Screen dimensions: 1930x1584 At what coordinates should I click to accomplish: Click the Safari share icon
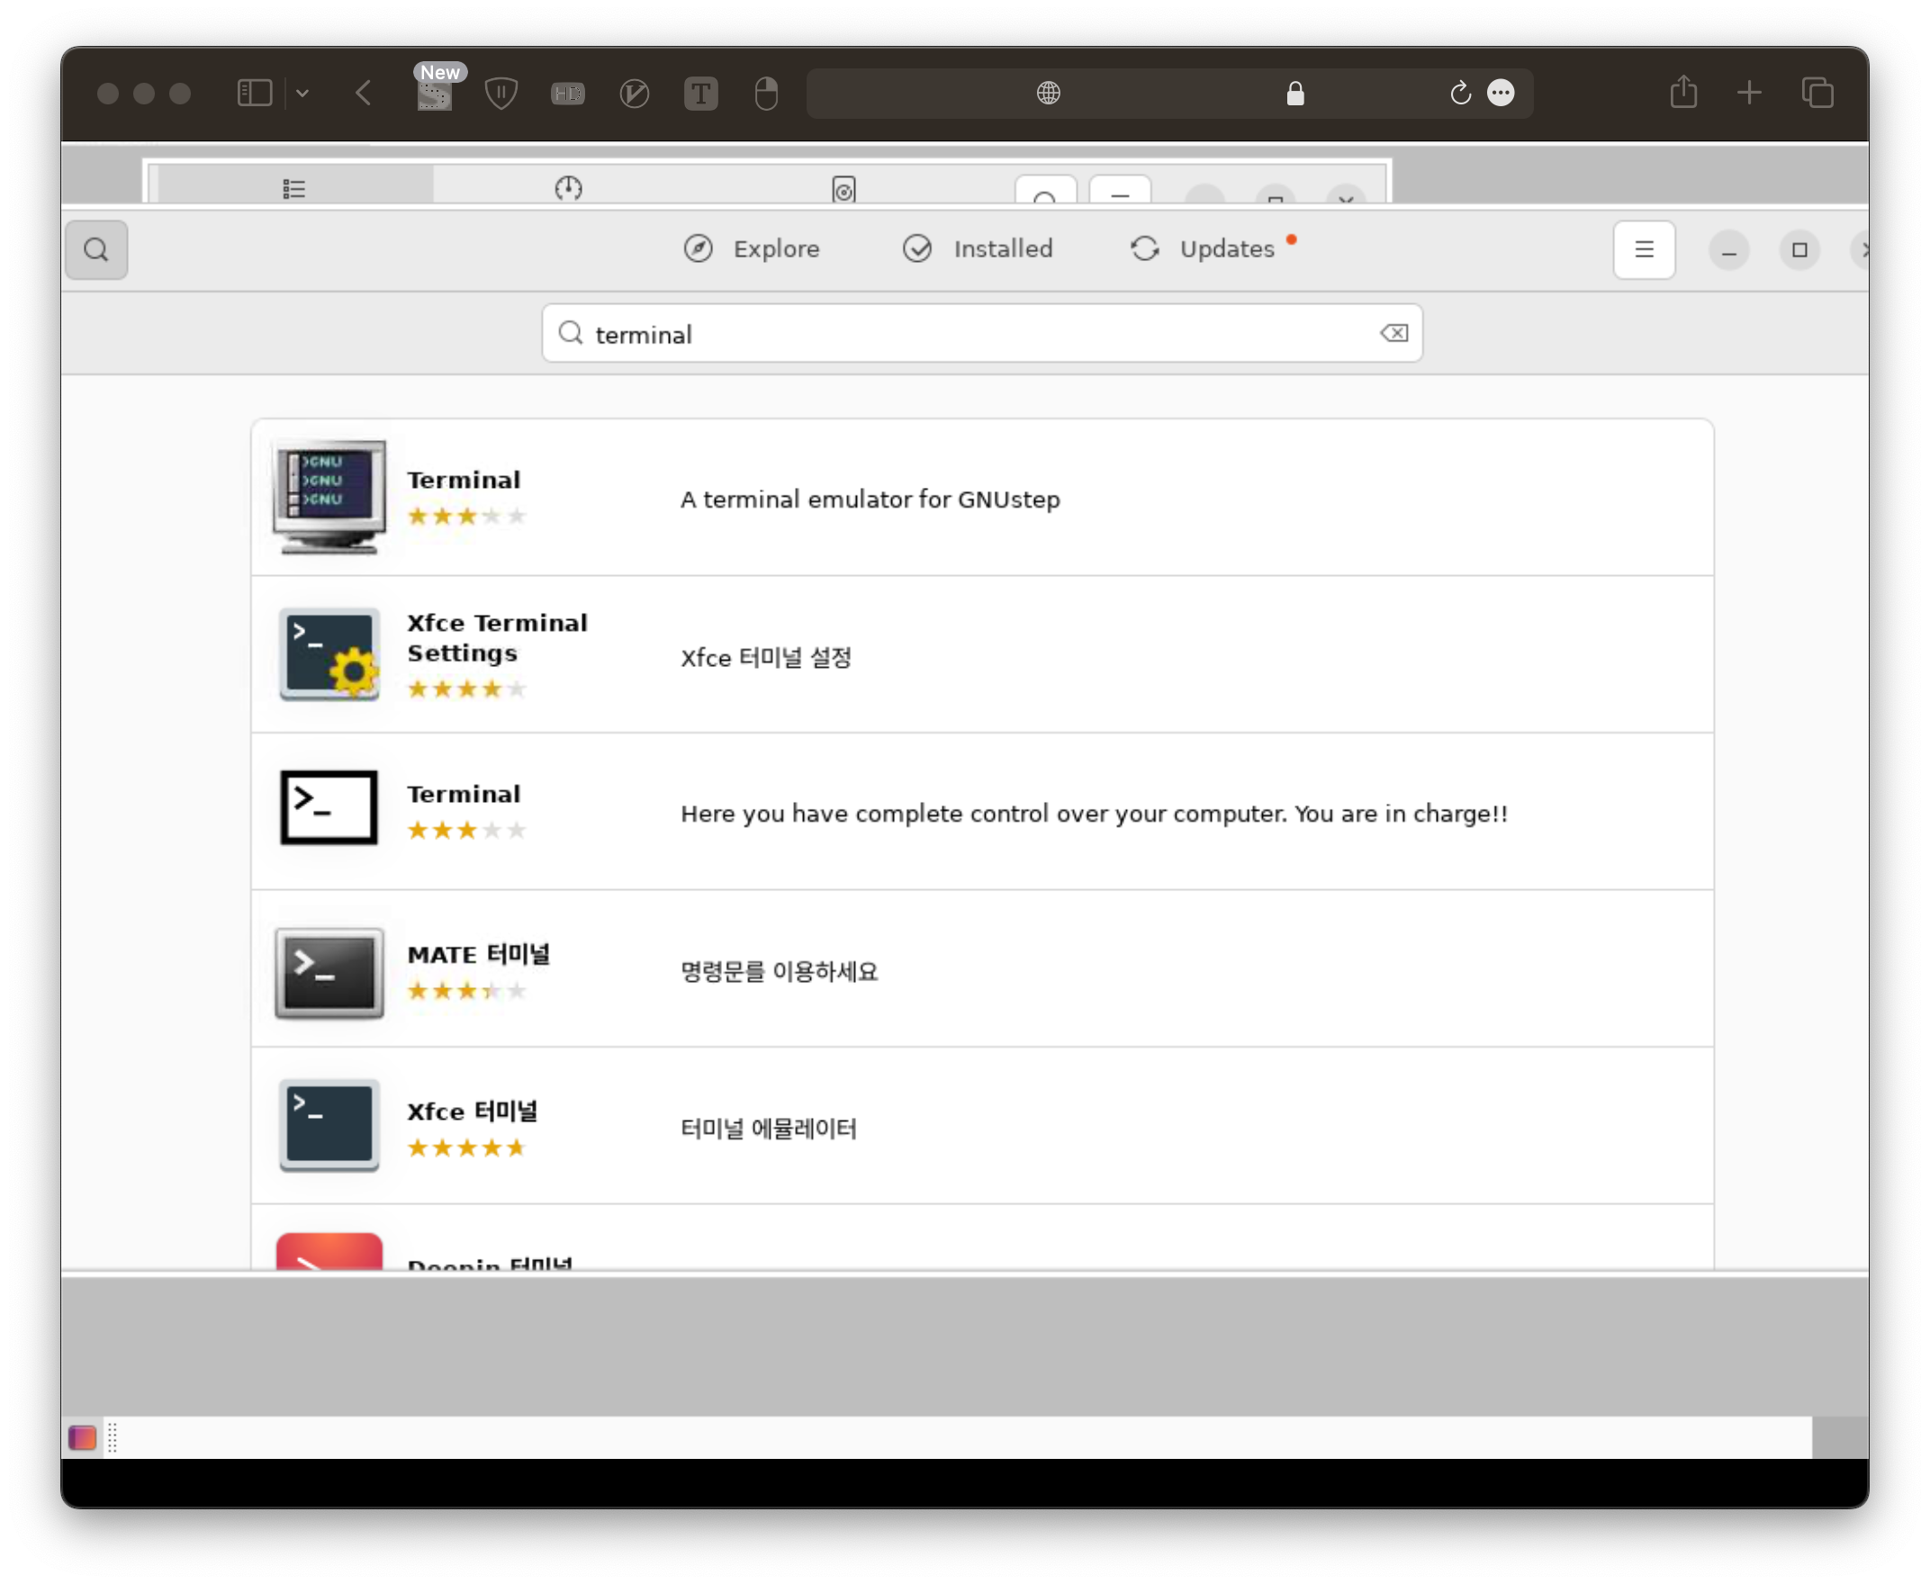pyautogui.click(x=1682, y=92)
